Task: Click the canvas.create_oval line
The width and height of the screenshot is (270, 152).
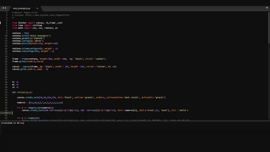Action: [91, 98]
